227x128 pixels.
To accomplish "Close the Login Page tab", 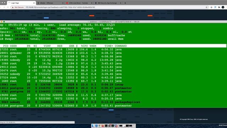I will [34, 3].
